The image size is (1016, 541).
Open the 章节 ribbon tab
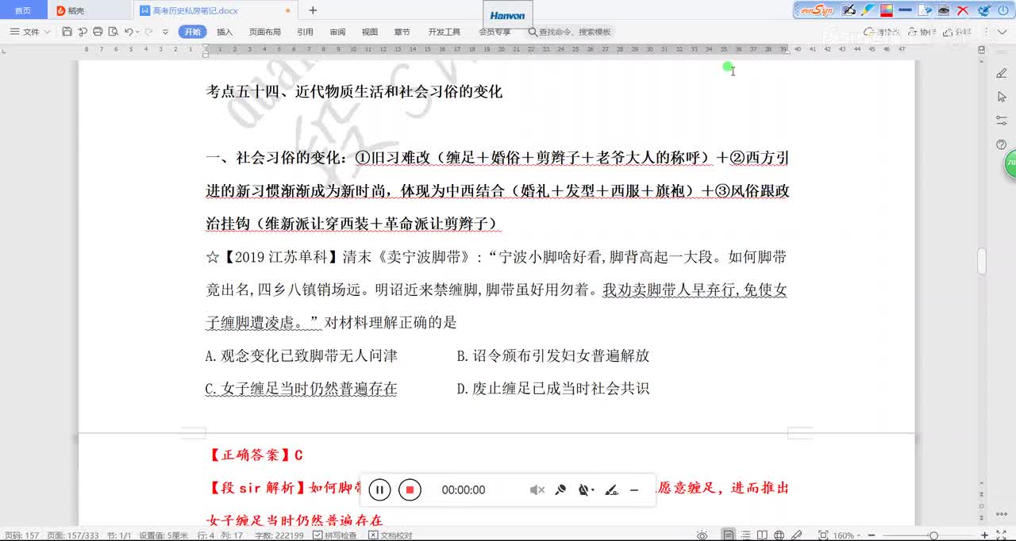402,32
